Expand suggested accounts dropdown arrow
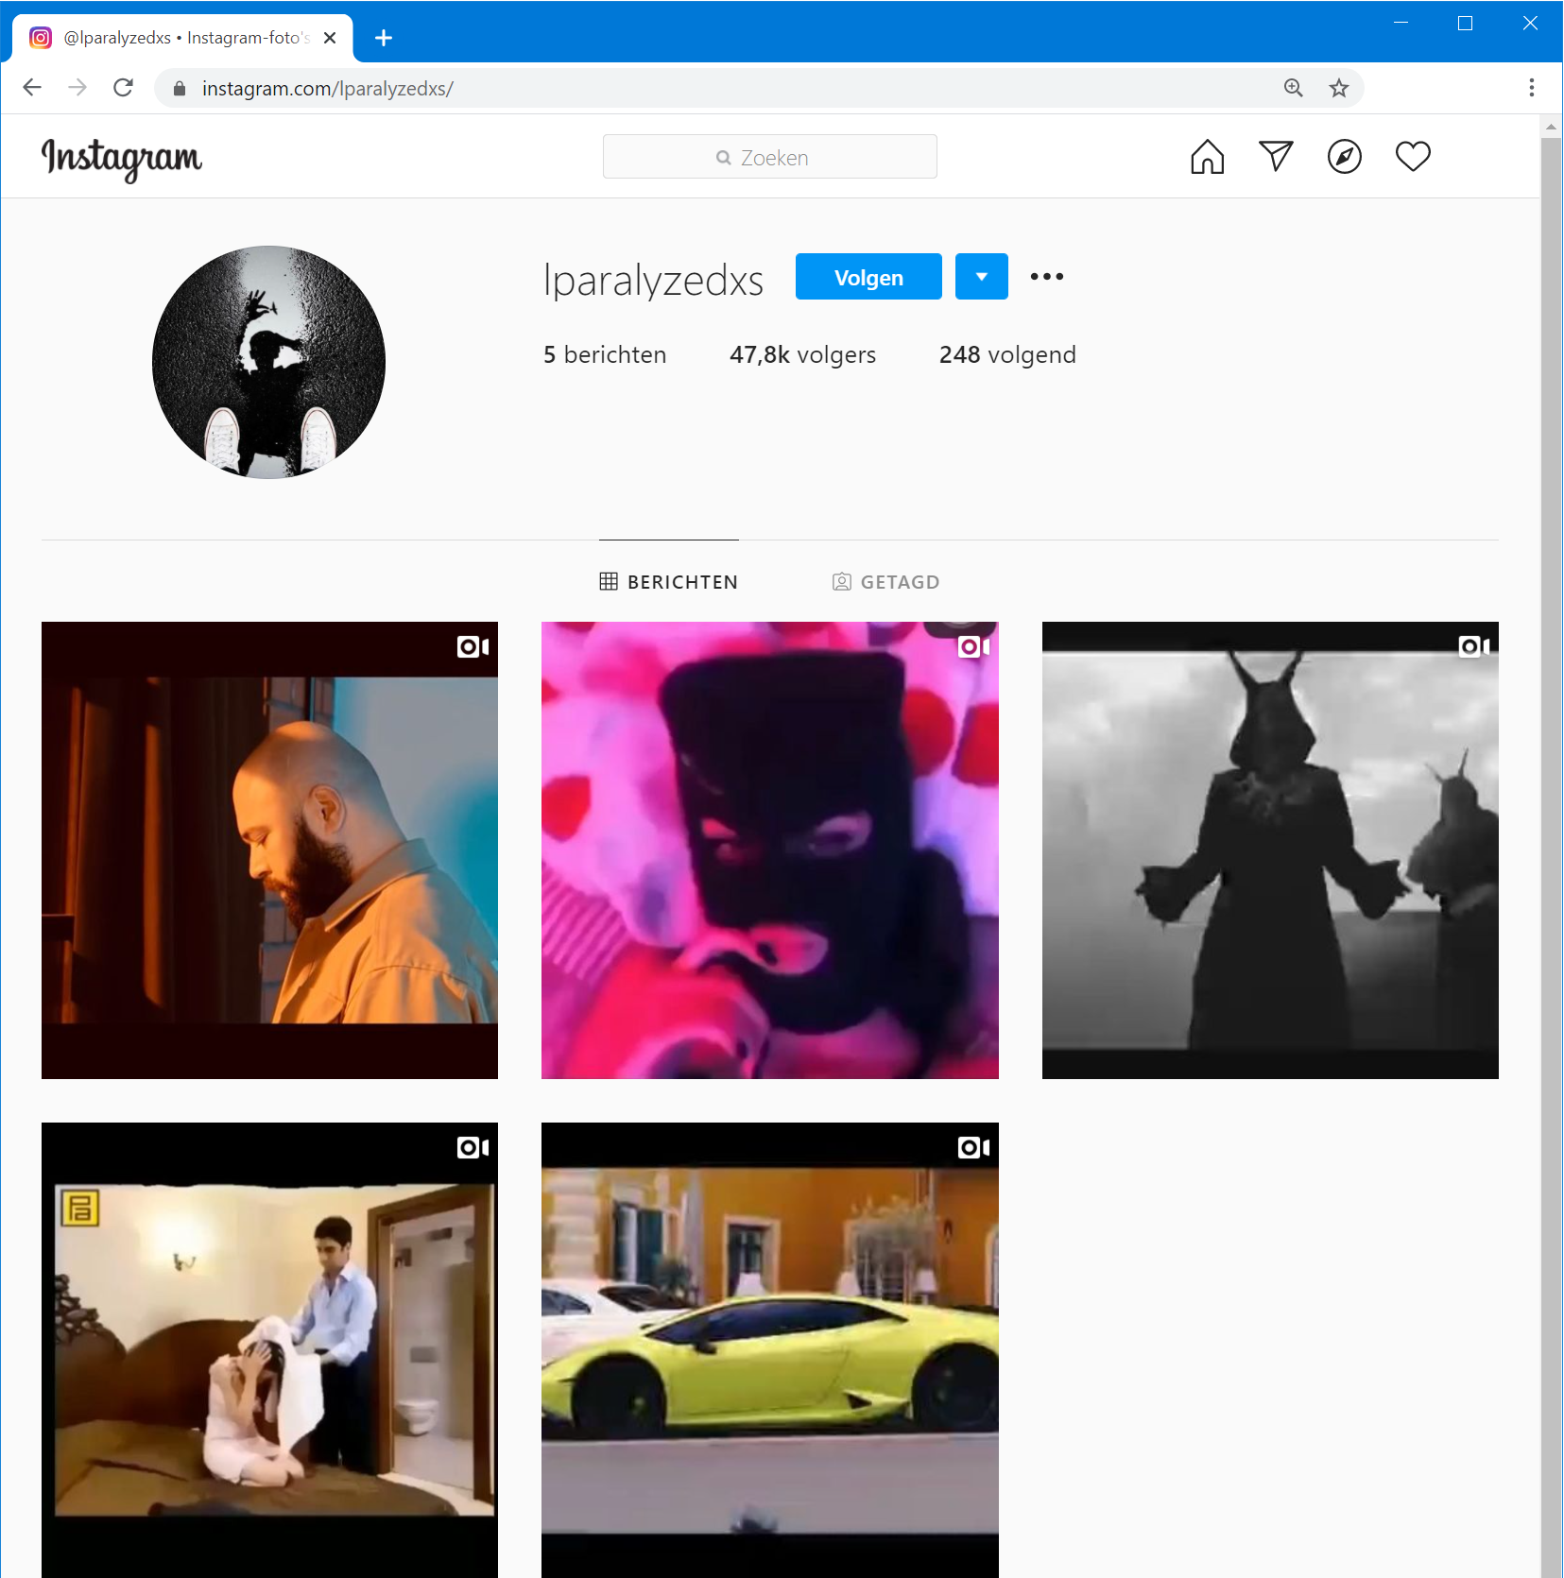The image size is (1564, 1578). click(x=981, y=277)
